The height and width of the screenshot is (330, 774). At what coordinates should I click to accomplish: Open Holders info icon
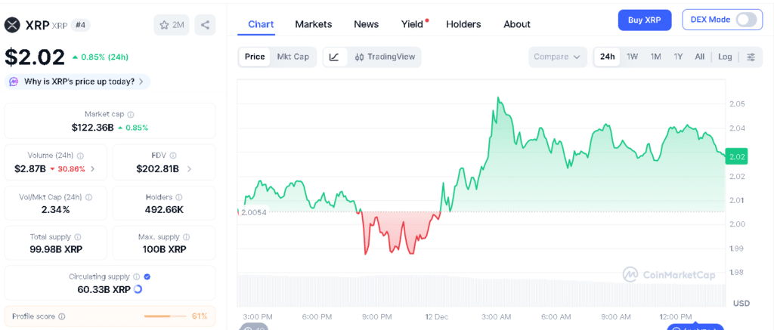click(x=178, y=197)
